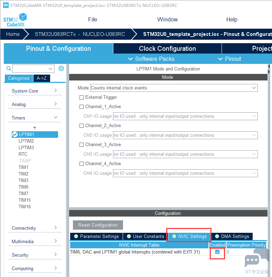Switch to Pinout & Configuration tab
Image resolution: width=272 pixels, height=277 pixels.
tap(58, 48)
